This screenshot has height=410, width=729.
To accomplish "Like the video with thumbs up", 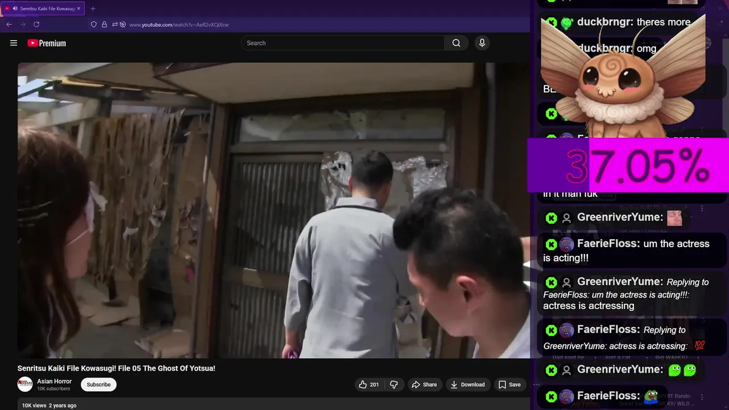I will pyautogui.click(x=368, y=384).
